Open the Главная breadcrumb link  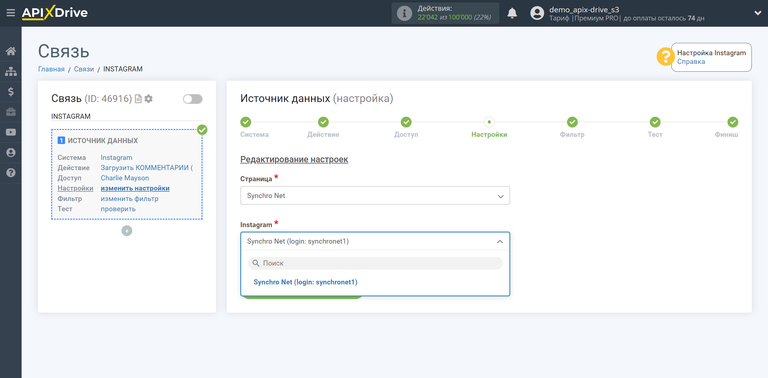[x=51, y=69]
